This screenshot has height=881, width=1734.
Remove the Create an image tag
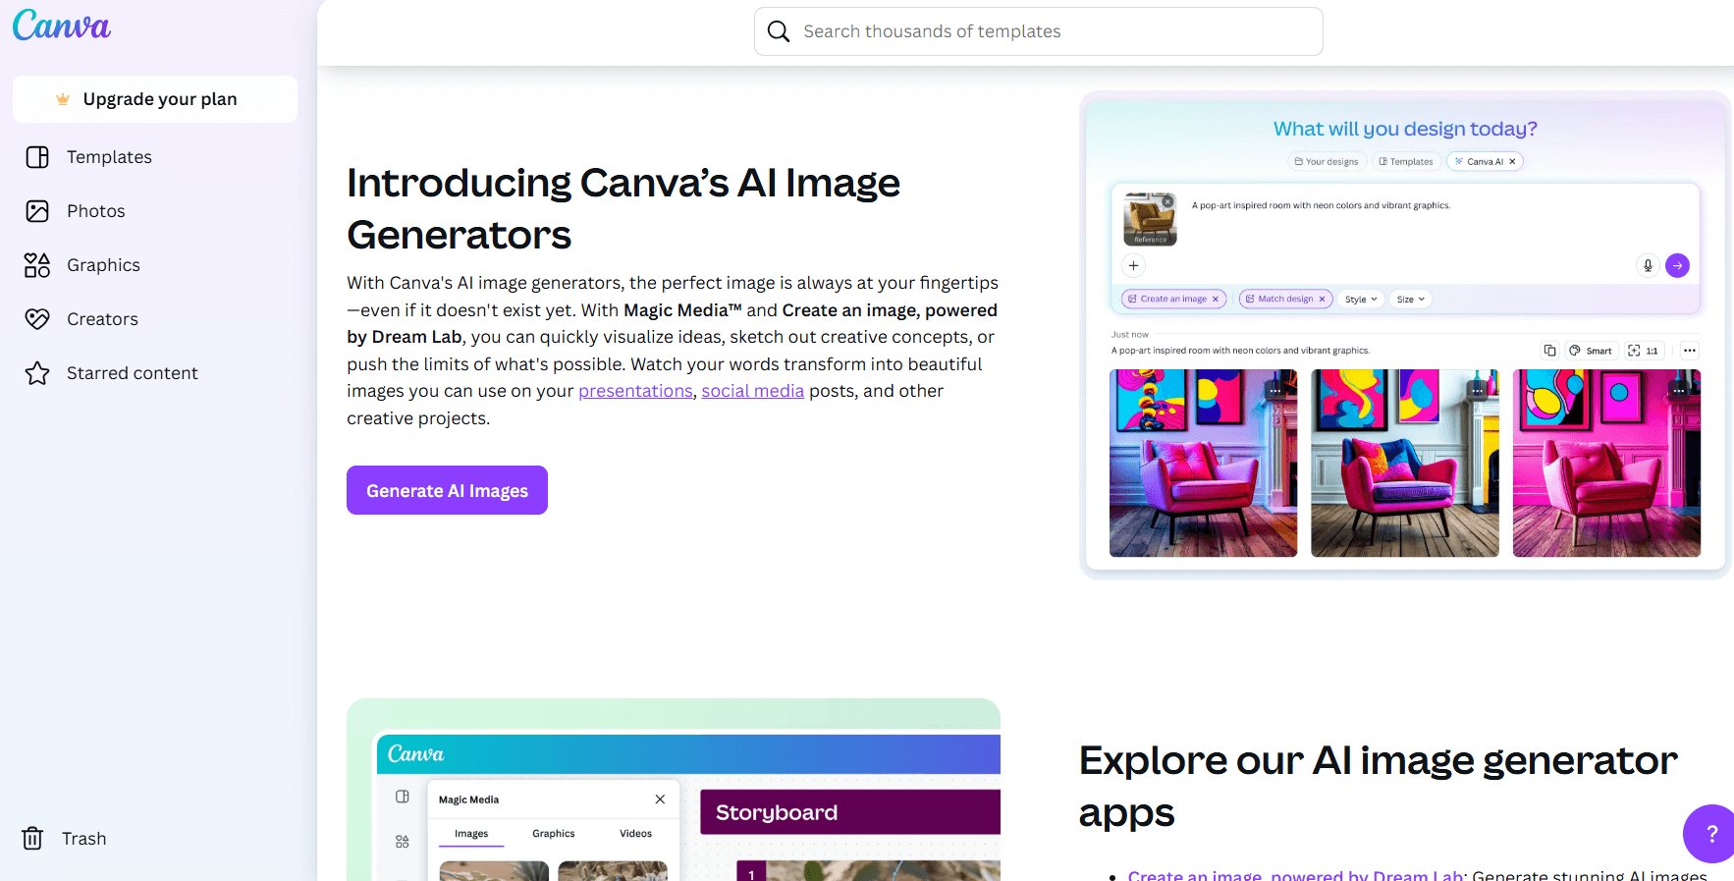[x=1216, y=300]
